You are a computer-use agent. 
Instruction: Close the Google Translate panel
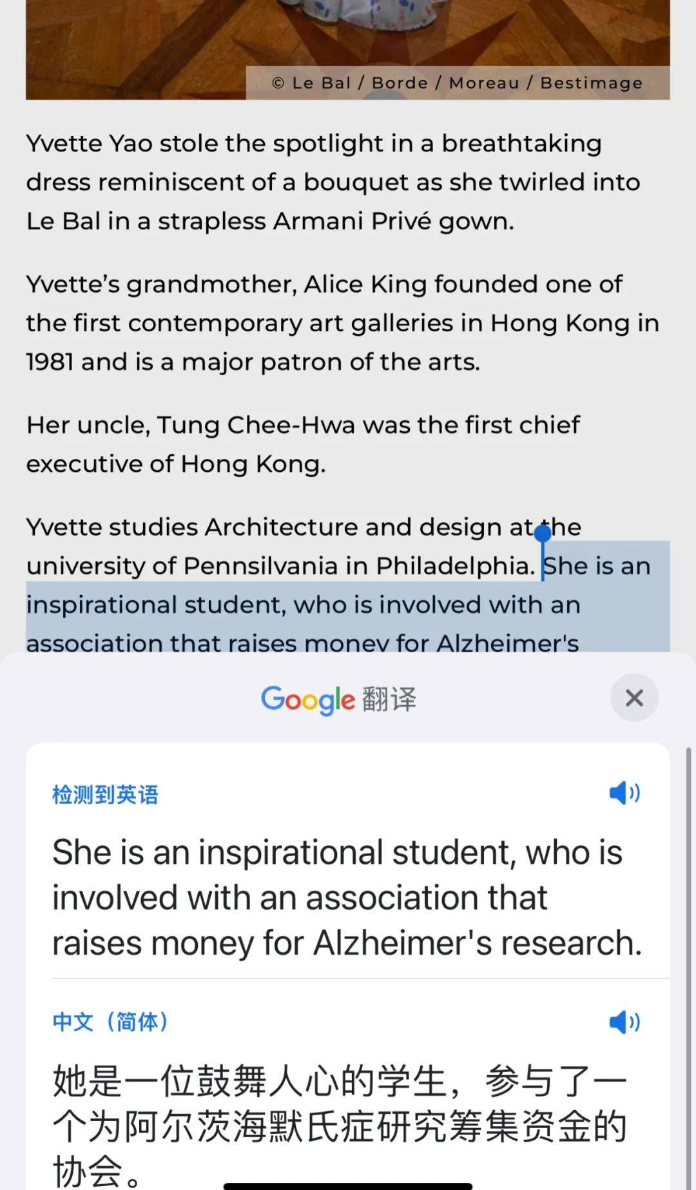pos(634,697)
